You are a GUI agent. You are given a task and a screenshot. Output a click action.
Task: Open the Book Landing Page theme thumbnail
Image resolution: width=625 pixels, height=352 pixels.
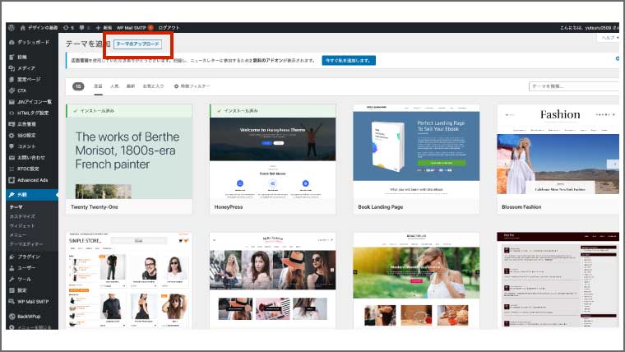click(417, 151)
